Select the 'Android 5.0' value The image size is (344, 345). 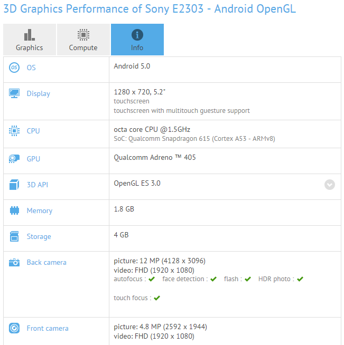[132, 66]
